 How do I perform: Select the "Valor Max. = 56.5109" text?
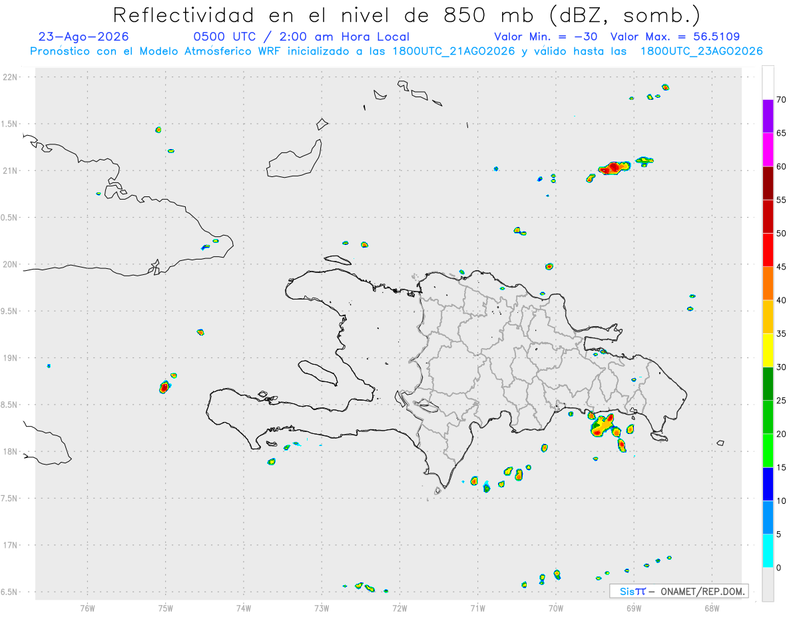pos(674,37)
